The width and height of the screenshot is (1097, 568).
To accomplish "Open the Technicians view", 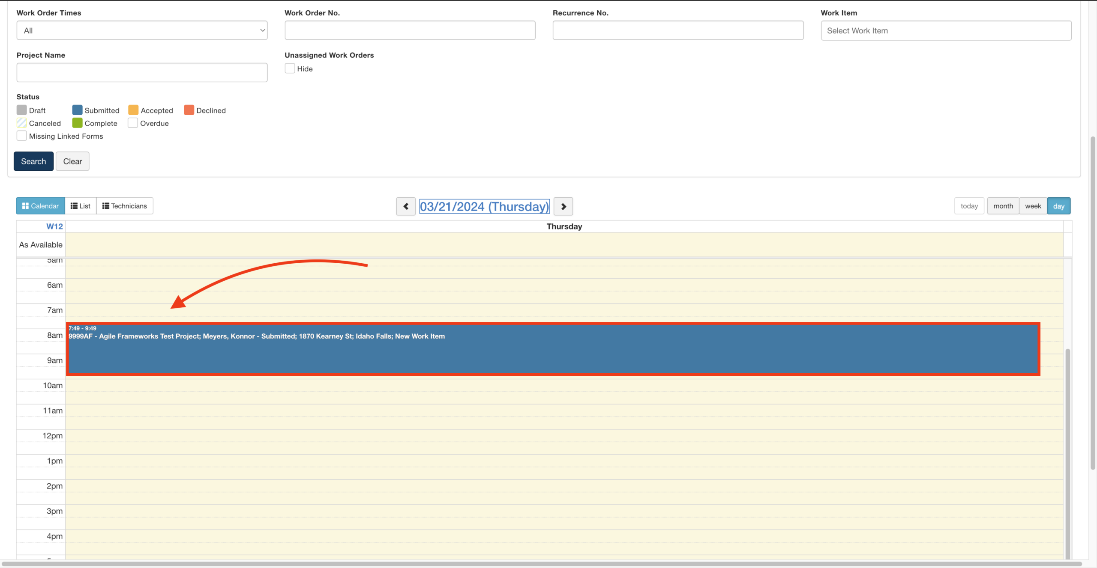I will coord(125,206).
